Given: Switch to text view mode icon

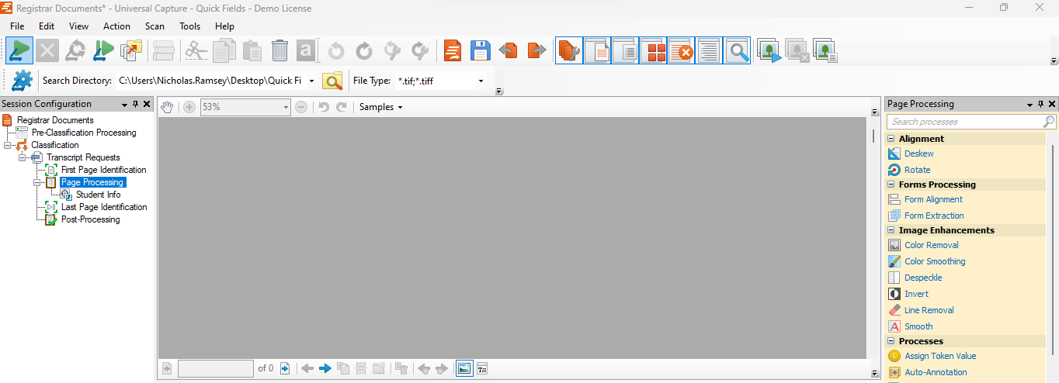Looking at the screenshot, I should tap(481, 368).
